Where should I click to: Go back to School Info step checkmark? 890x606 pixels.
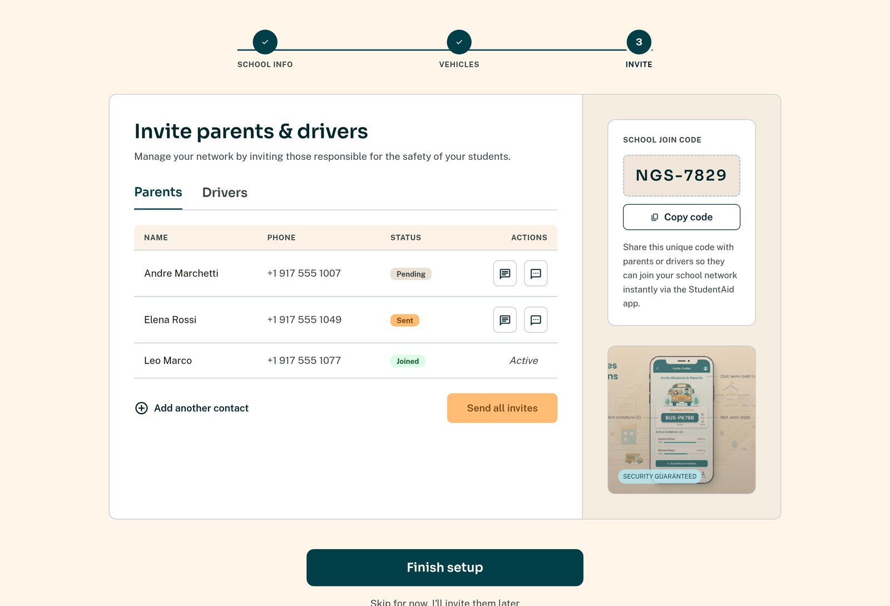click(x=265, y=42)
